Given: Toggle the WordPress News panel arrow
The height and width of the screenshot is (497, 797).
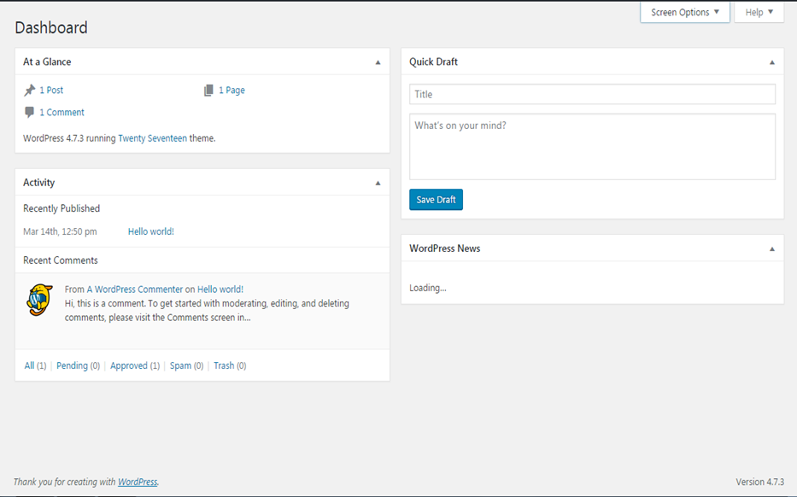Looking at the screenshot, I should point(772,249).
